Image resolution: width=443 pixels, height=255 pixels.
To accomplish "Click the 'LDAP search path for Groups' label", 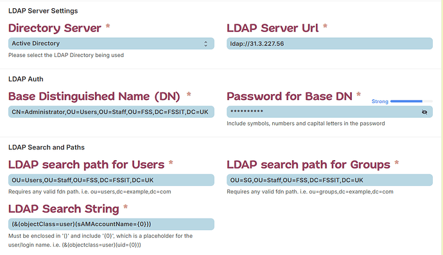I will [x=308, y=165].
